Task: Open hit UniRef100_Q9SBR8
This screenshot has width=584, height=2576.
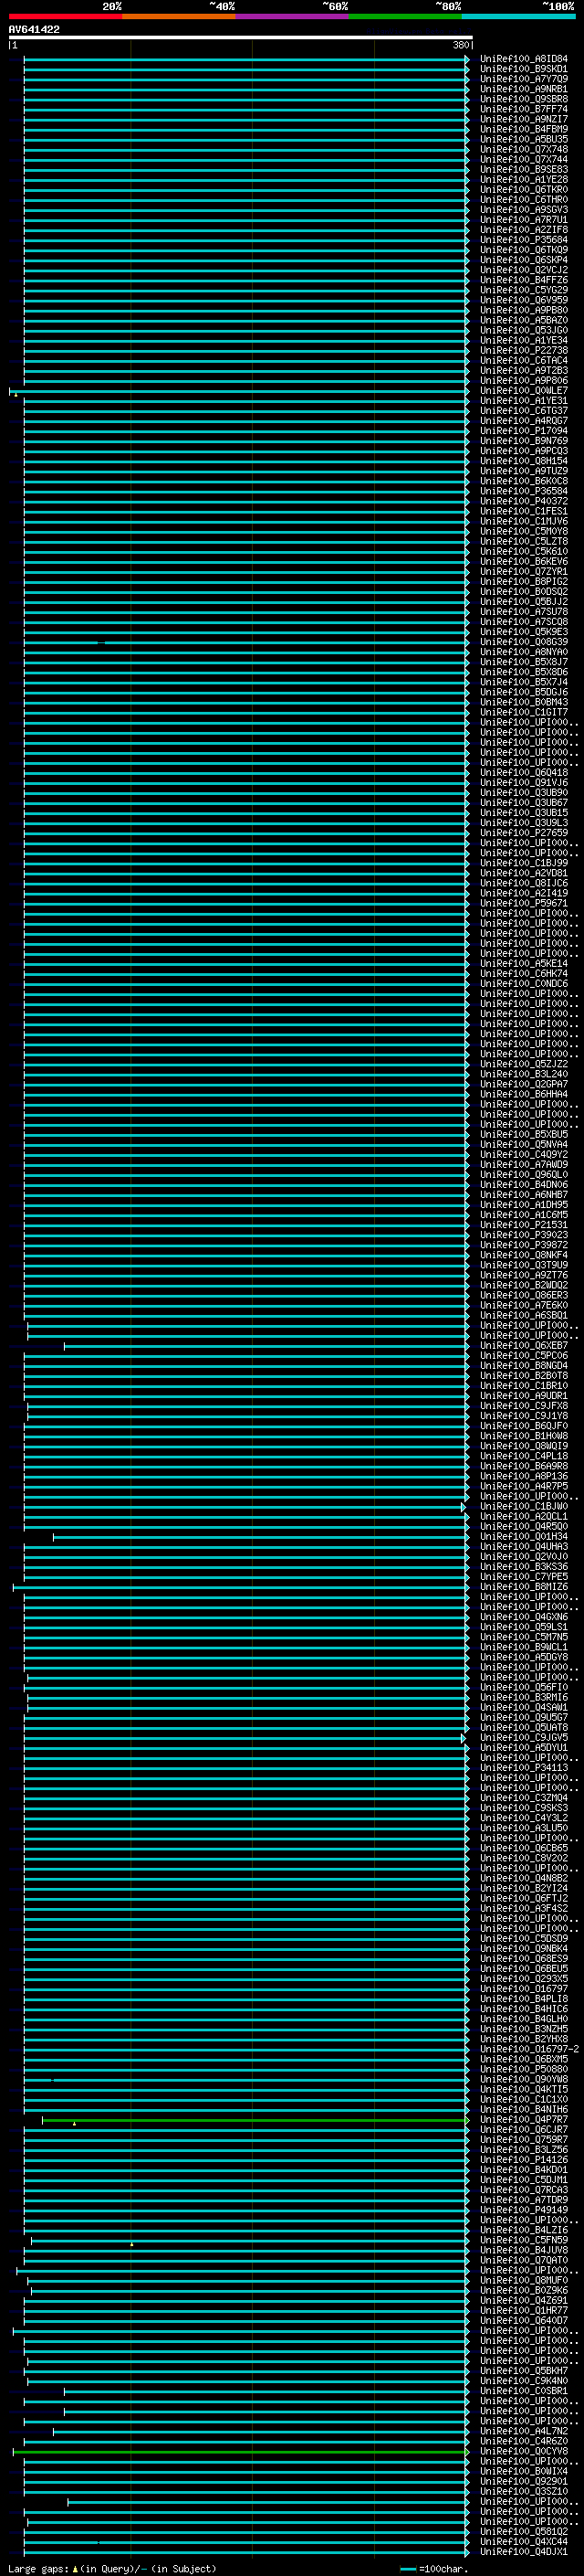Action: click(x=524, y=99)
